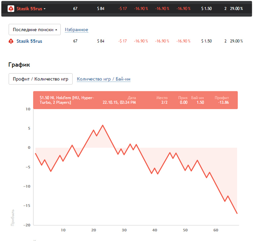
Task: Click the red spade icon in the search results row
Action: (11, 41)
